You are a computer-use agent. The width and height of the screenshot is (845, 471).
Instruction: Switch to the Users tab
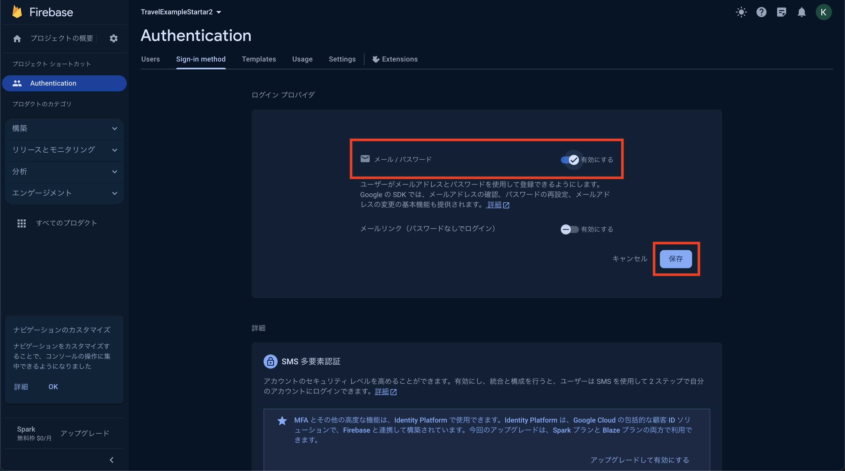(x=150, y=59)
